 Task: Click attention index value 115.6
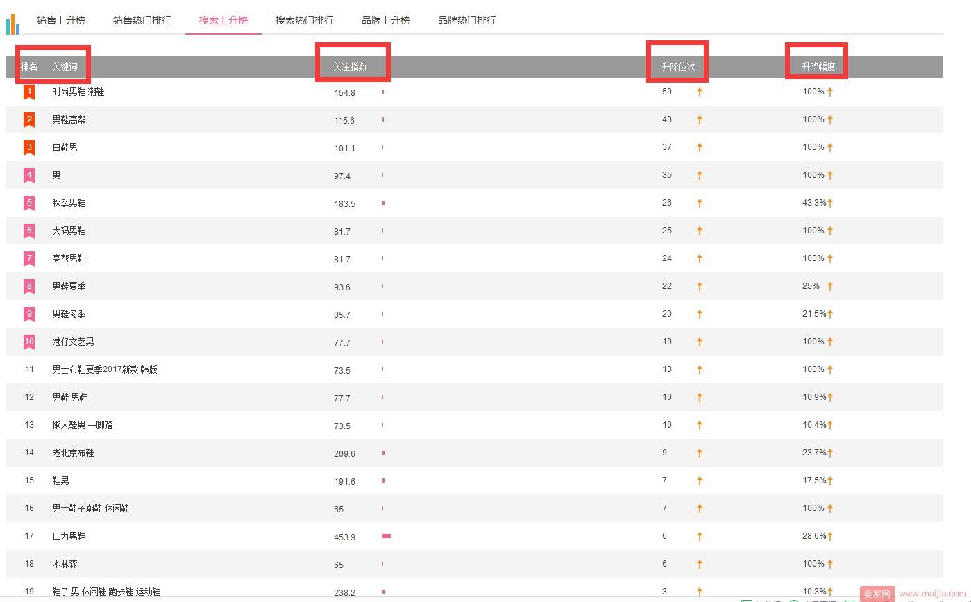(344, 121)
